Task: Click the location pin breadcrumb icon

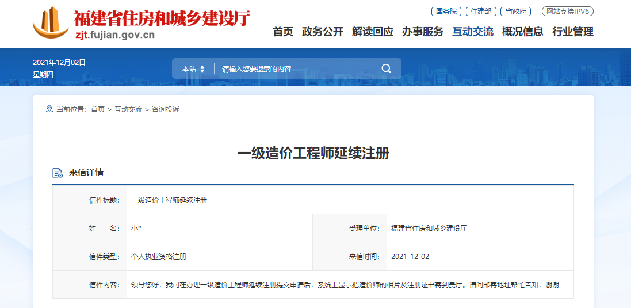Action: pos(49,109)
